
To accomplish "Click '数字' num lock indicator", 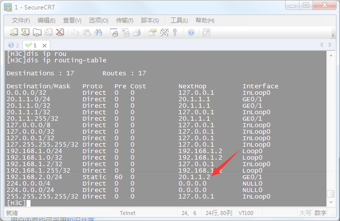I will point(320,213).
